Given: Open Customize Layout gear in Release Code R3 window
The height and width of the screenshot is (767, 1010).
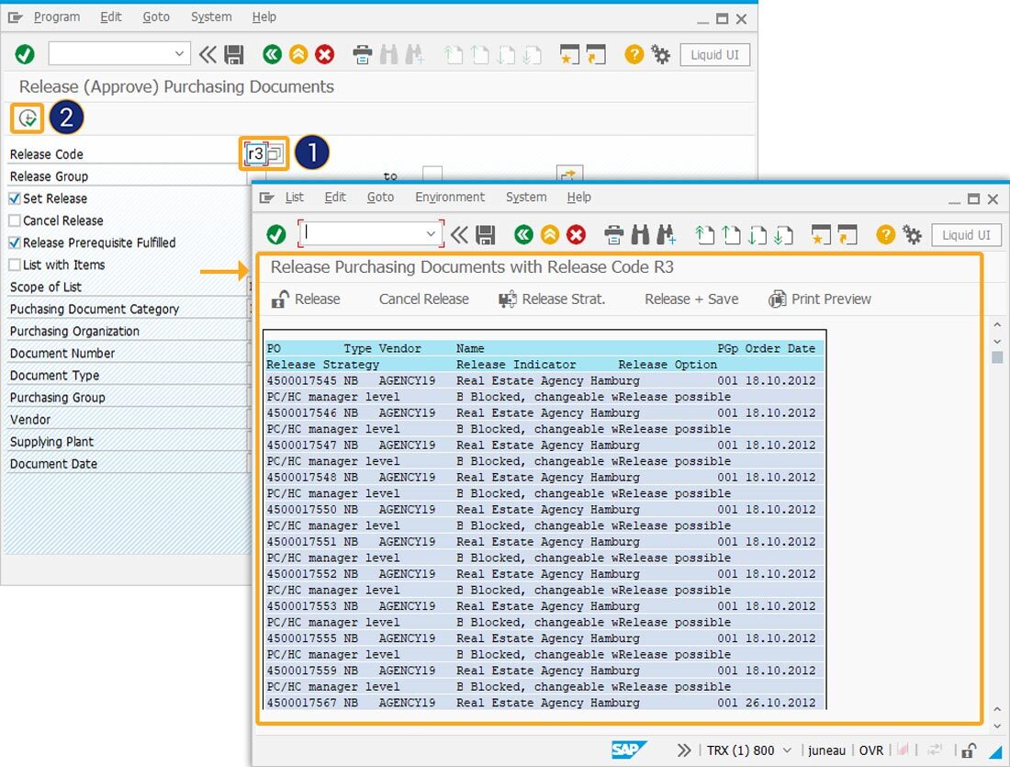Looking at the screenshot, I should tap(912, 234).
